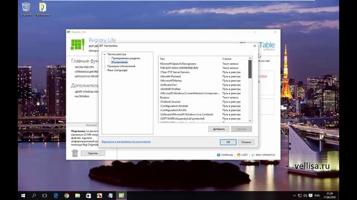Screen dimensions: 357x200
Task: Click the greyed-out Удалить button in the settings dialog
Action: (x=242, y=129)
